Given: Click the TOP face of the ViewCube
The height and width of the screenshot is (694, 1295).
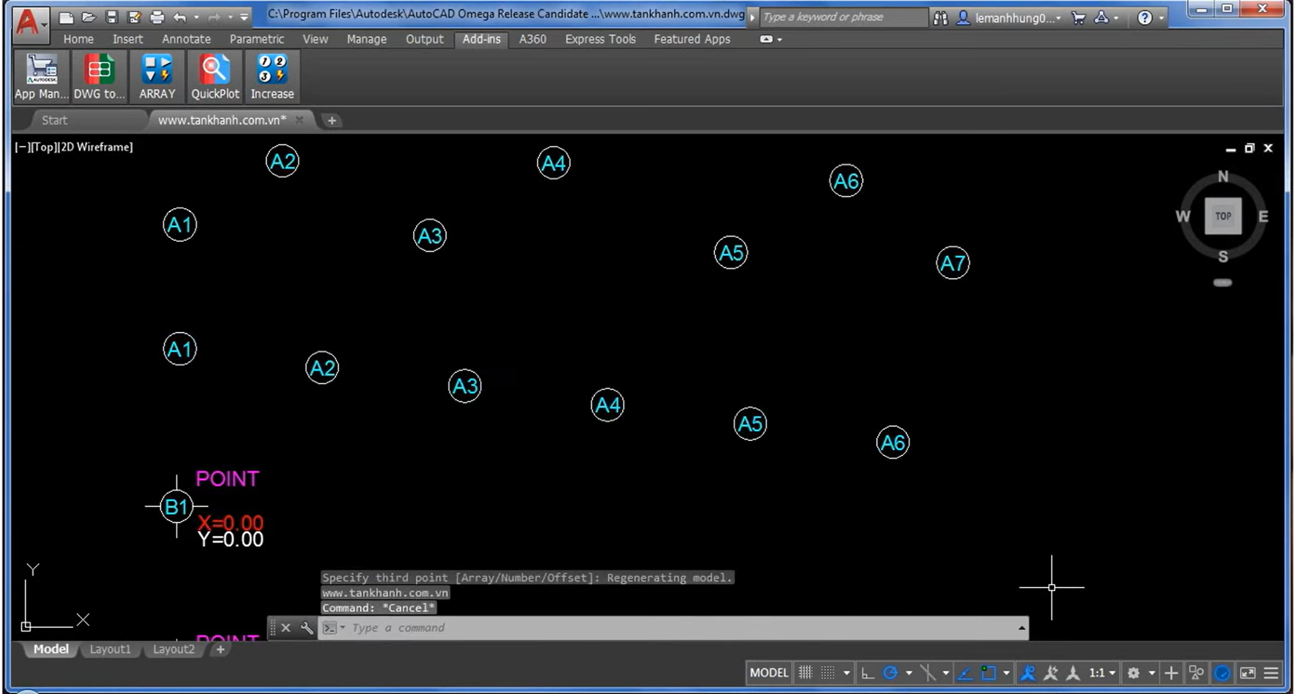Looking at the screenshot, I should (1223, 216).
